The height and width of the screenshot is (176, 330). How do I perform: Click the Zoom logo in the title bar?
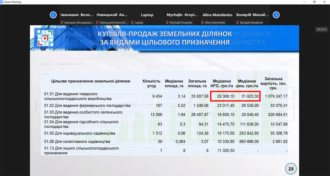coord(2,2)
